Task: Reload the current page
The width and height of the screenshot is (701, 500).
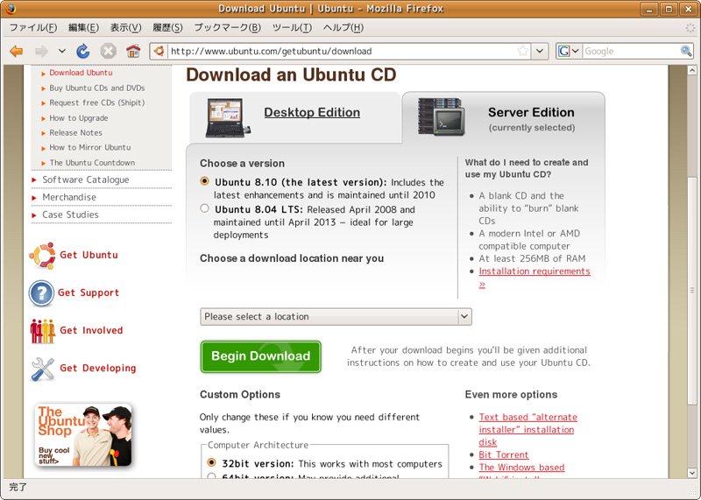Action: [82, 52]
